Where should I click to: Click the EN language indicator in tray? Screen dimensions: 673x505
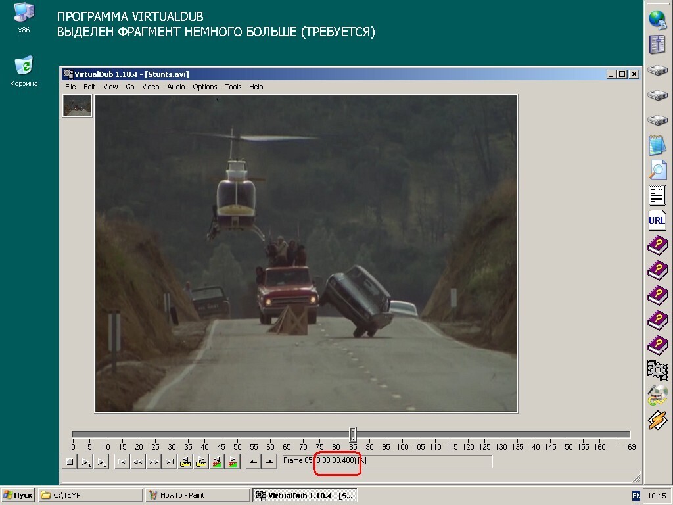tap(636, 496)
